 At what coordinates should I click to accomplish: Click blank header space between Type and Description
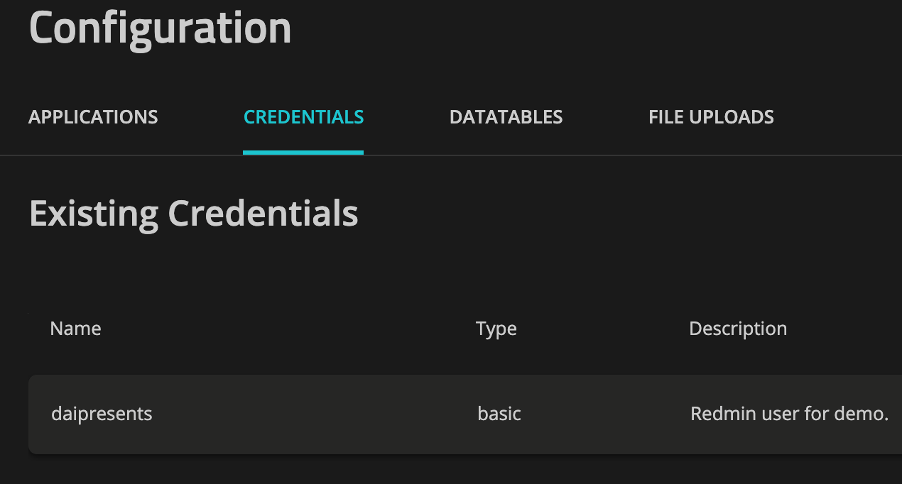tap(604, 329)
